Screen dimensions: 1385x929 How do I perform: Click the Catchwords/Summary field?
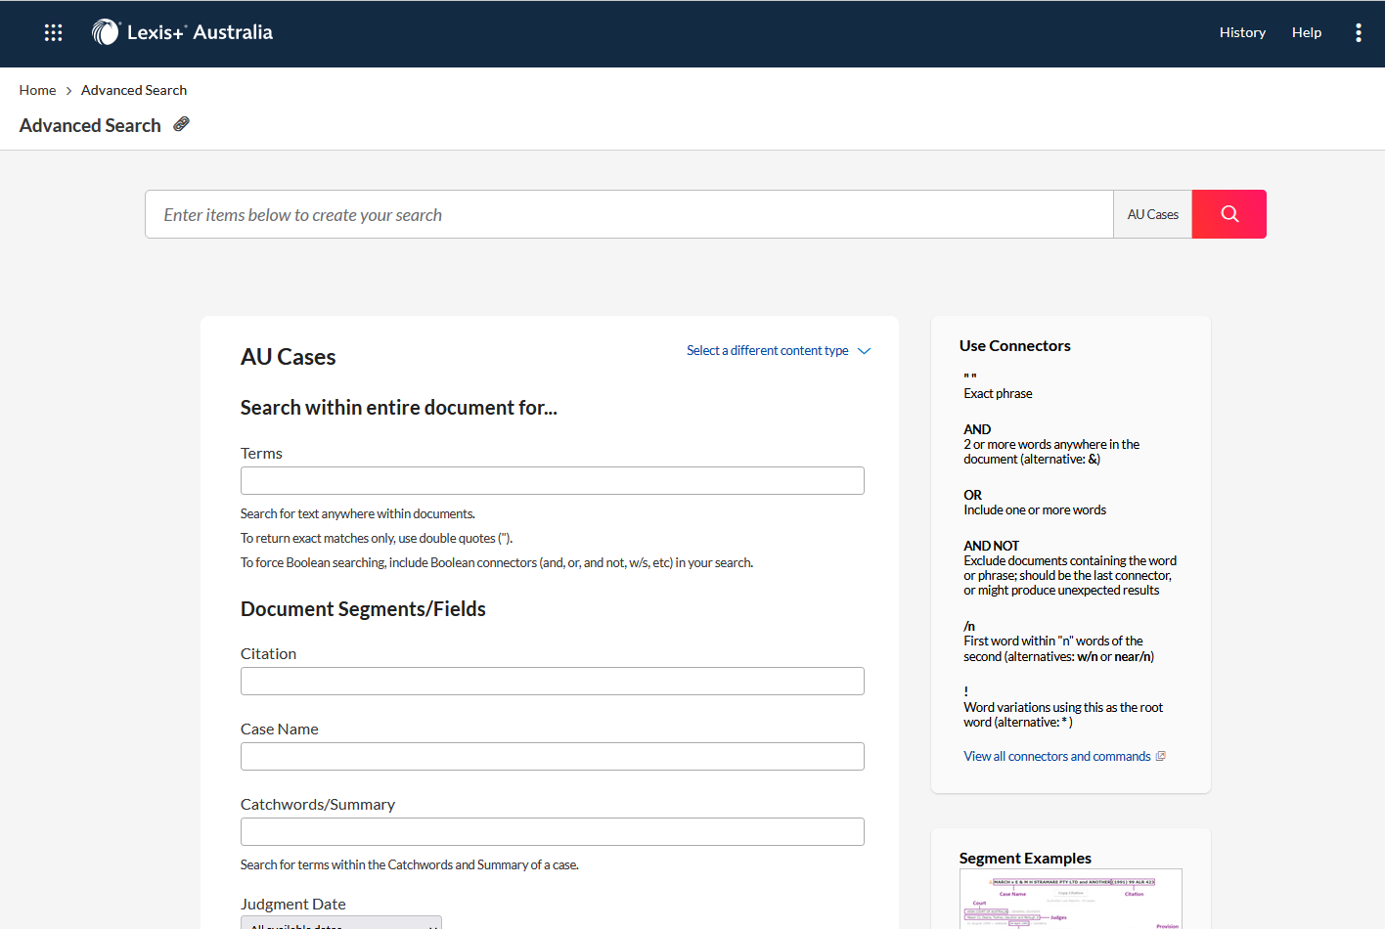[x=552, y=831]
